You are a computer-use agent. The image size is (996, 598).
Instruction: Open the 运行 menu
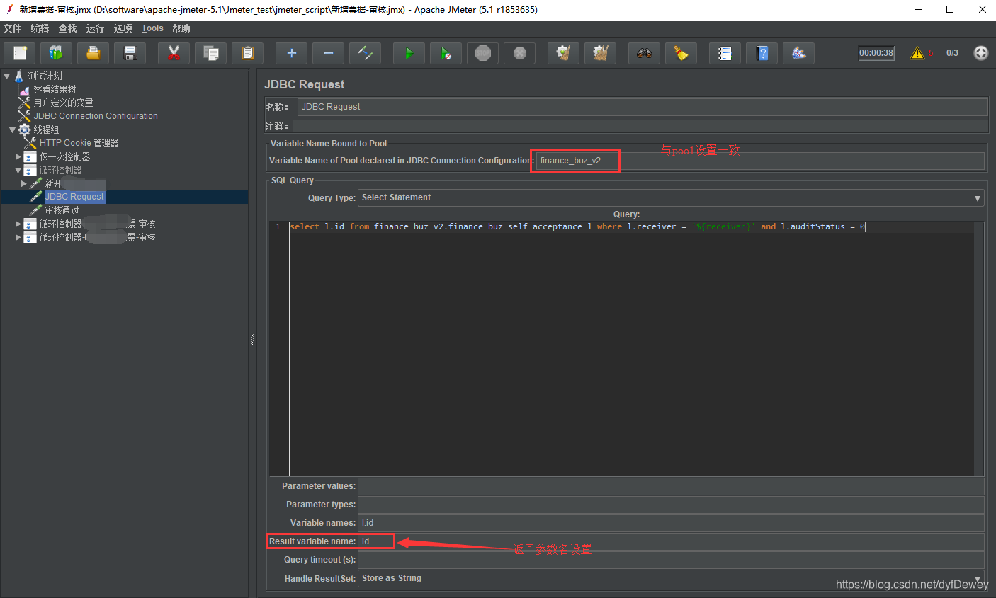(95, 28)
